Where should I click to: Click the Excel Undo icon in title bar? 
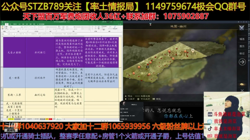(x=5, y=22)
